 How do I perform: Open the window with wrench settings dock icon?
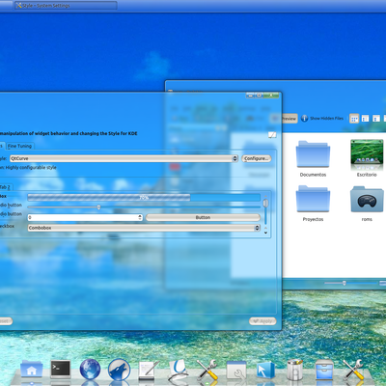pos(236,370)
